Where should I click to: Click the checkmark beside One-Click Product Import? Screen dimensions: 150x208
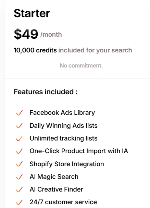click(x=19, y=151)
